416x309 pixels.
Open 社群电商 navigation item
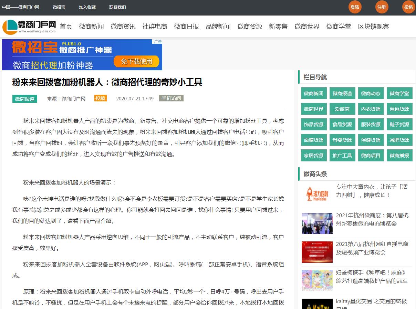(x=155, y=27)
